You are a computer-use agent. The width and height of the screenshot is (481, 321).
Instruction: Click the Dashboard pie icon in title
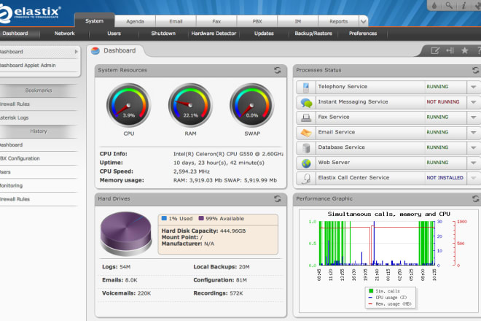(x=95, y=50)
